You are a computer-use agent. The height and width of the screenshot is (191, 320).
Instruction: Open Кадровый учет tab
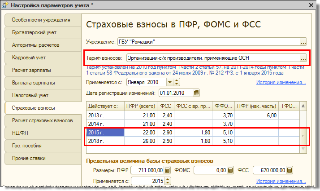tap(43, 58)
